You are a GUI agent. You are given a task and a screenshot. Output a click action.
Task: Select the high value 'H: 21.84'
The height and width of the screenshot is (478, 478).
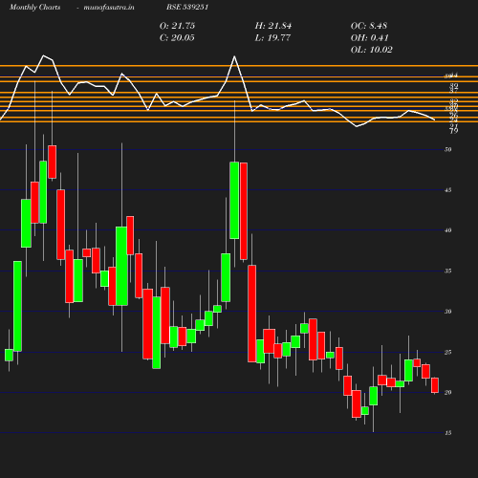click(273, 26)
